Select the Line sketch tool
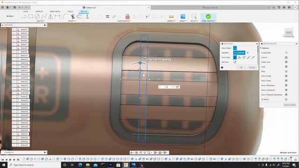This screenshot has height=168, width=299. tap(24, 17)
